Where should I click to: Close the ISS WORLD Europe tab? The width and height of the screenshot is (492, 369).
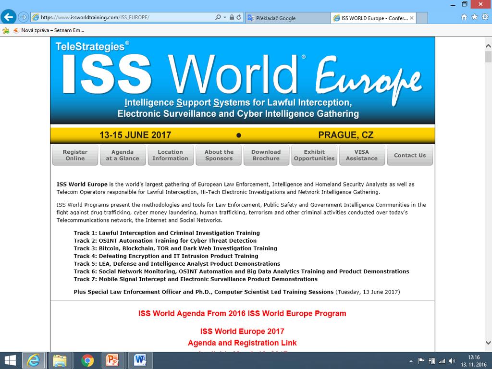point(411,18)
